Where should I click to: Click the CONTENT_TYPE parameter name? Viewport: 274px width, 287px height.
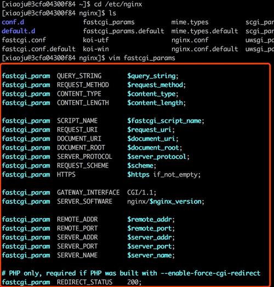pos(79,94)
